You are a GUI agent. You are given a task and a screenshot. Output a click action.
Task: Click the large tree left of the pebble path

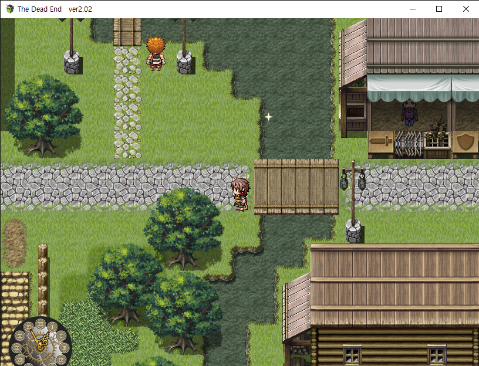pos(43,116)
